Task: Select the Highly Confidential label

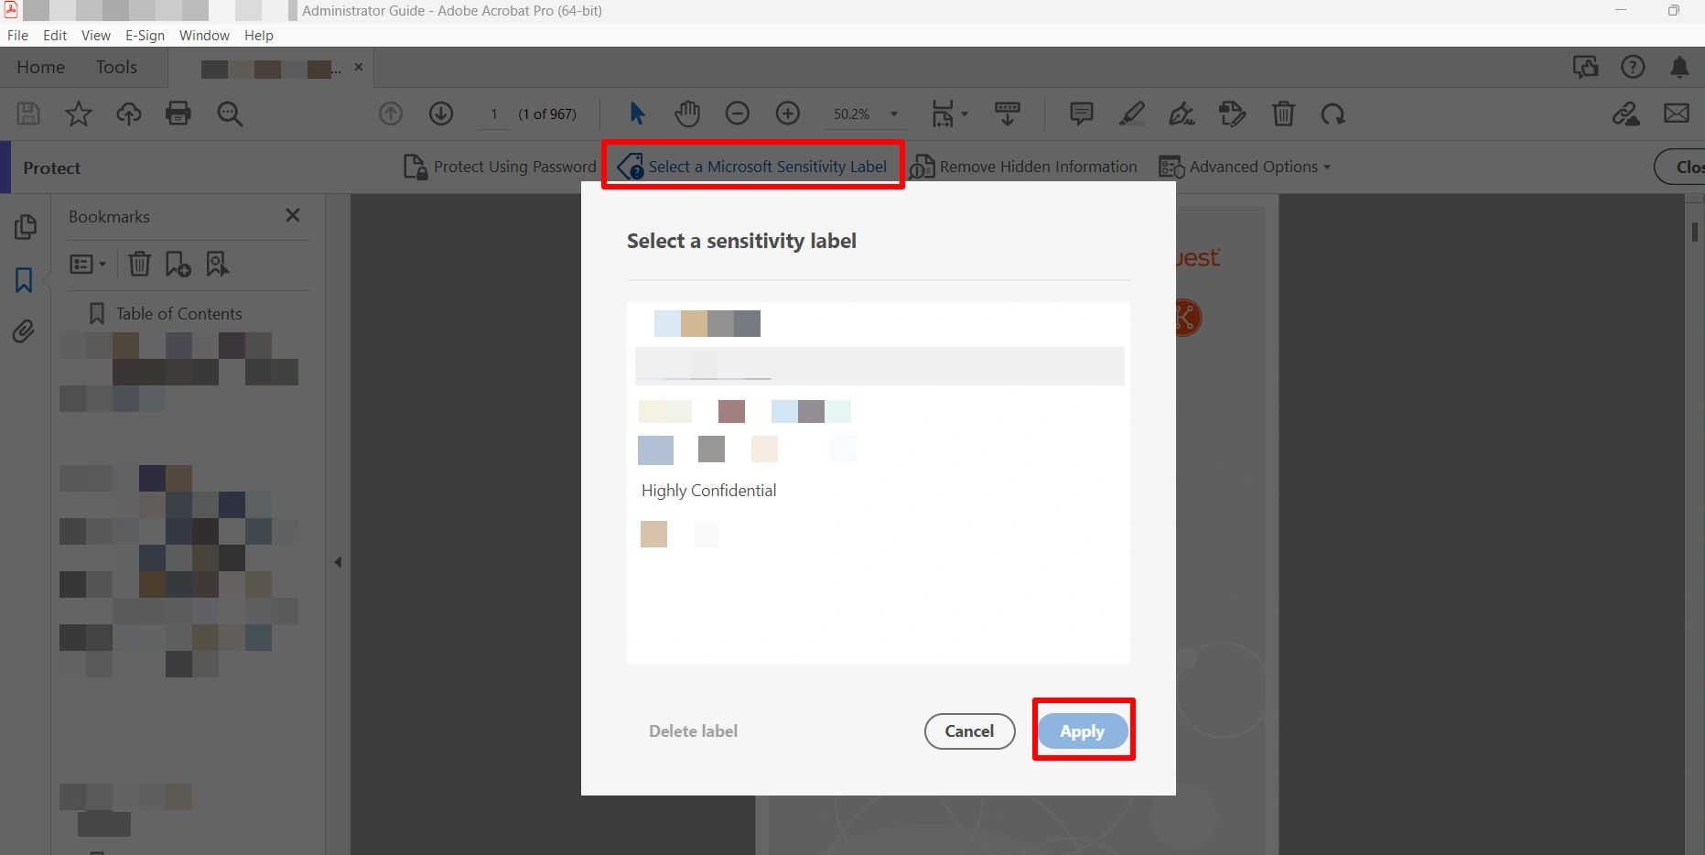Action: (x=708, y=491)
